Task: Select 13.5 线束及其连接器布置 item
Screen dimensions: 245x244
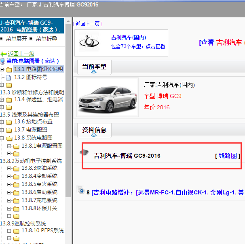Action: tap(30, 115)
